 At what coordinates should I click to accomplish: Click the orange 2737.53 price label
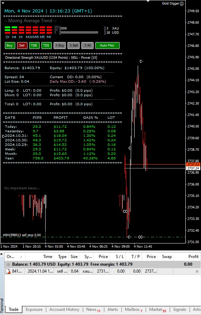193,165
